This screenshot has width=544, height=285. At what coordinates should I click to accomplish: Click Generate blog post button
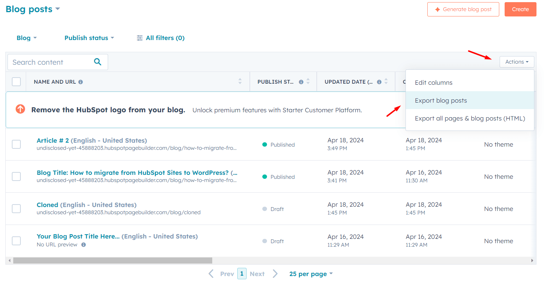463,9
